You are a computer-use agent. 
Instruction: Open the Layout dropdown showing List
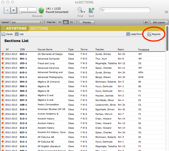26,22
